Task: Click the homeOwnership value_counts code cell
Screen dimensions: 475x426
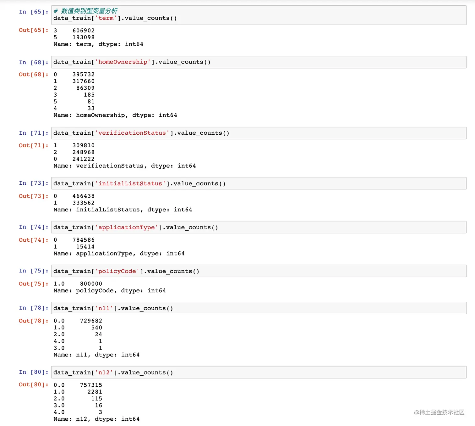Action: 259,62
